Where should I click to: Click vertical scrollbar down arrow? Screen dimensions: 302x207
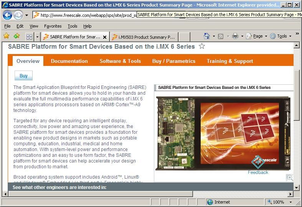tap(296, 187)
